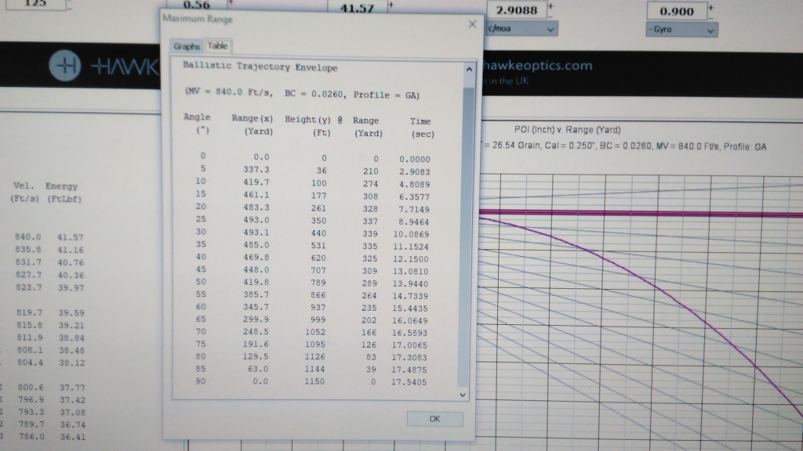803x451 pixels.
Task: Select the Table tab
Action: [x=218, y=45]
